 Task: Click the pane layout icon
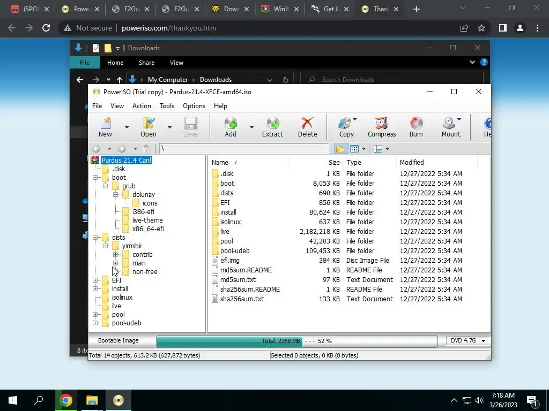coord(378,149)
